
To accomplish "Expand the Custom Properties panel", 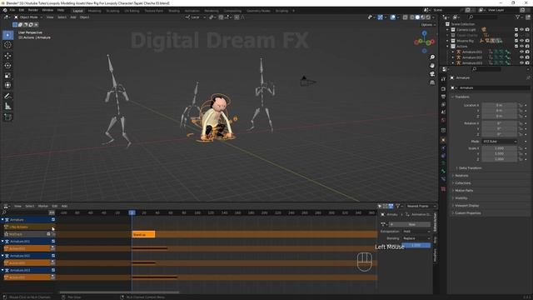I will [x=468, y=213].
